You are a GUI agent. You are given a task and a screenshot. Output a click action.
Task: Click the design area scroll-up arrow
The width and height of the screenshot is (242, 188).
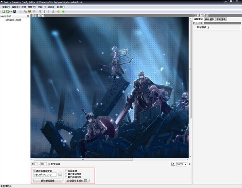[x=190, y=19]
